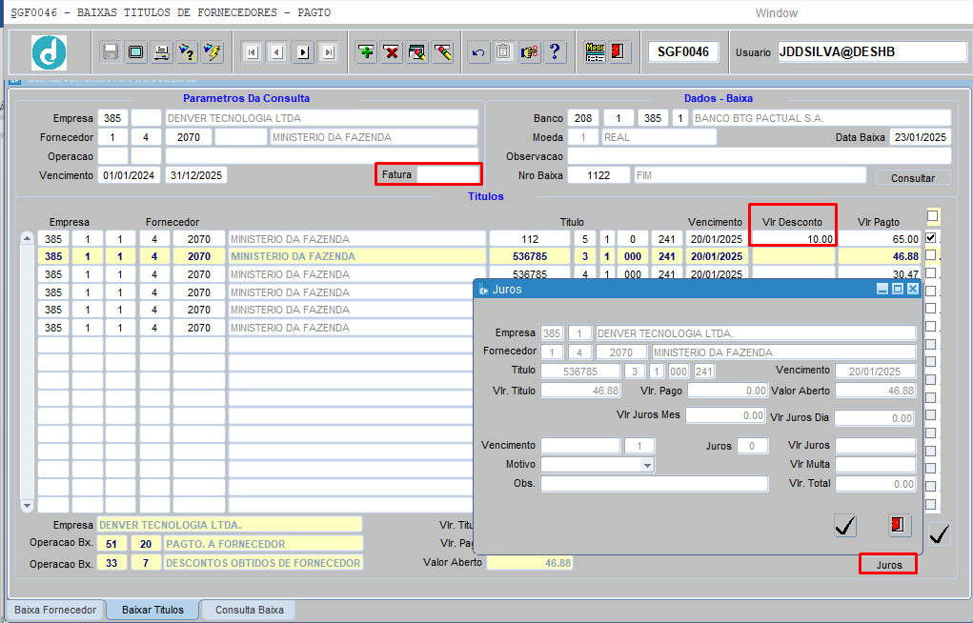Check the checkbox for the 30.47 row
The image size is (973, 623).
coord(931,273)
